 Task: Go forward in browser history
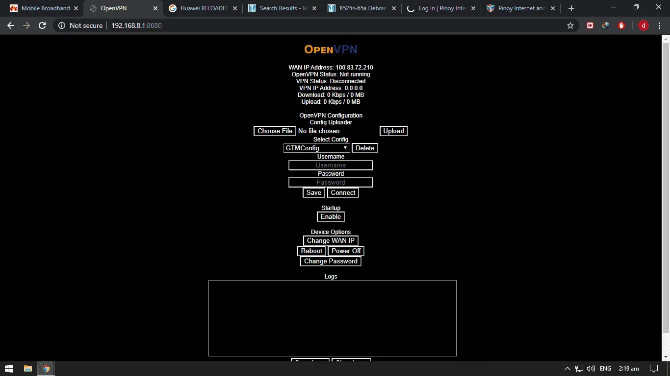pyautogui.click(x=26, y=25)
